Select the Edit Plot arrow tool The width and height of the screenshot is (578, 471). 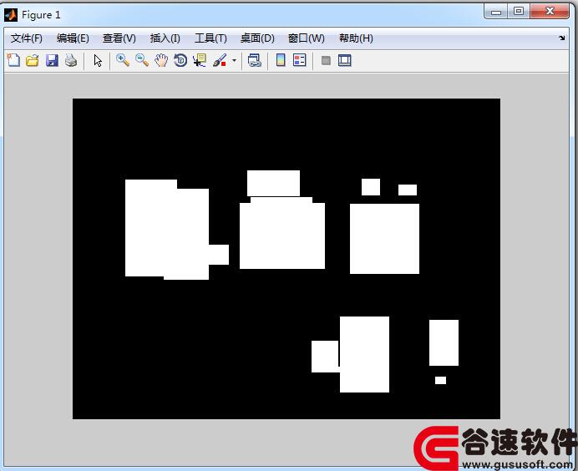click(98, 60)
